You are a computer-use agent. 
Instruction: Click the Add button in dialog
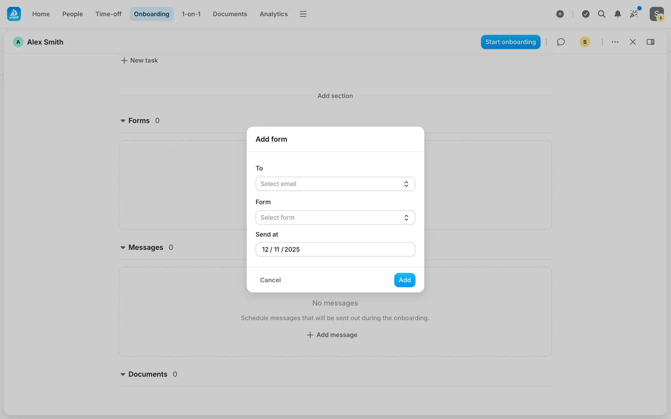pyautogui.click(x=404, y=280)
